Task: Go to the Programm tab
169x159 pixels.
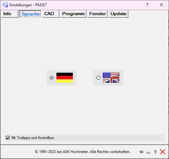Action: pyautogui.click(x=73, y=14)
